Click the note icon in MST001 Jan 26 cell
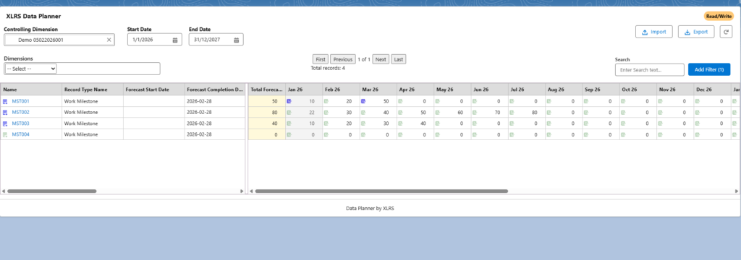 (x=289, y=101)
